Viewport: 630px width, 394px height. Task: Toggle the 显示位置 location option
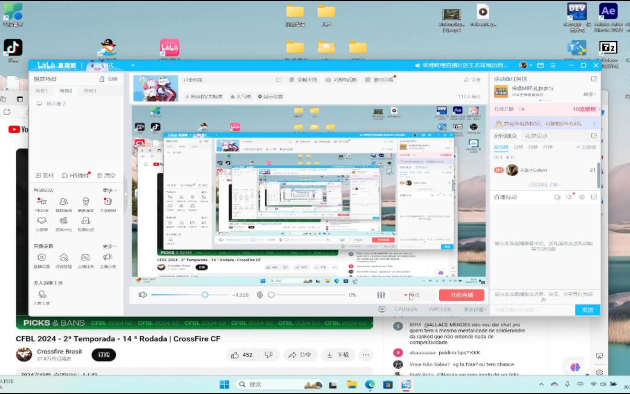coord(271,97)
